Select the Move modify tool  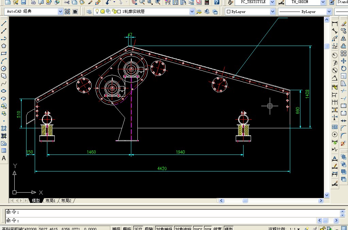click(344, 61)
